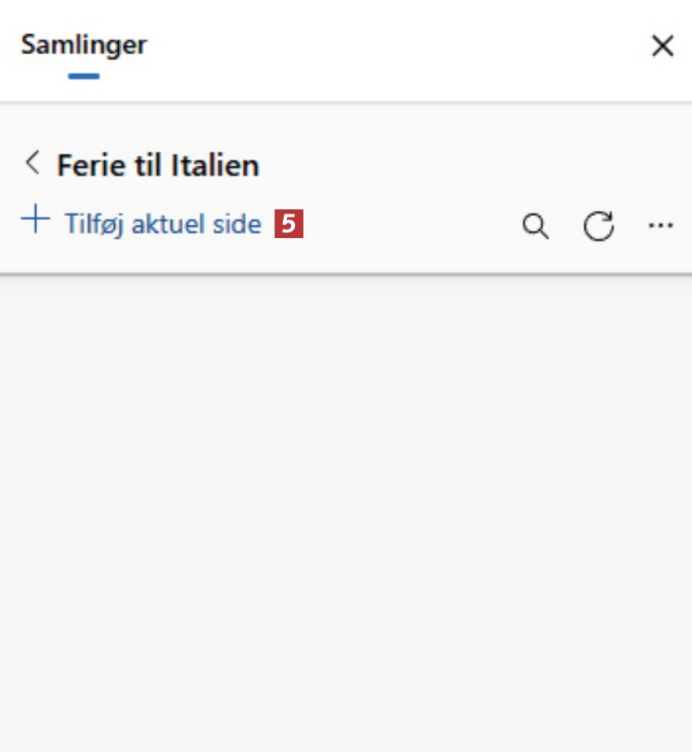Image resolution: width=692 pixels, height=752 pixels.
Task: Click the empty collection content area
Action: point(346,509)
